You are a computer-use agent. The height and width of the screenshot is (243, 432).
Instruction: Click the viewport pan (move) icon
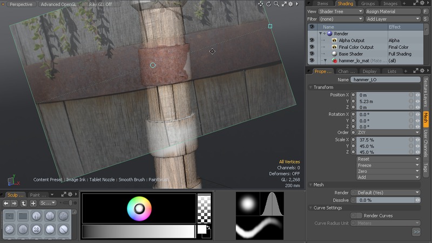point(261,4)
